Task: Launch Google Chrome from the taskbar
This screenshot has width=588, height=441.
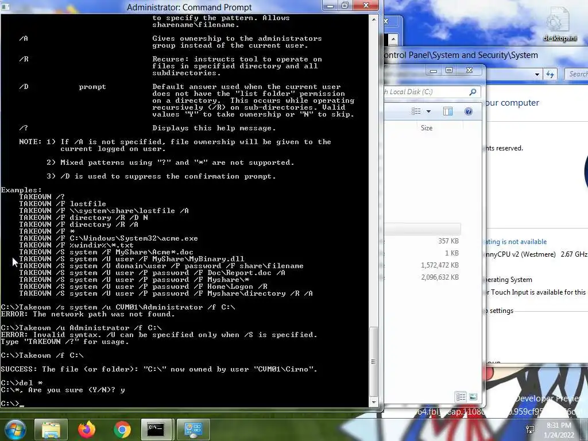Action: tap(122, 430)
